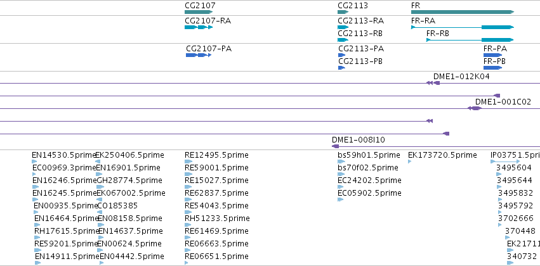Click the CG2107-RA transcript exon glyph
Viewport: 540px width, 266px height.
[199, 27]
